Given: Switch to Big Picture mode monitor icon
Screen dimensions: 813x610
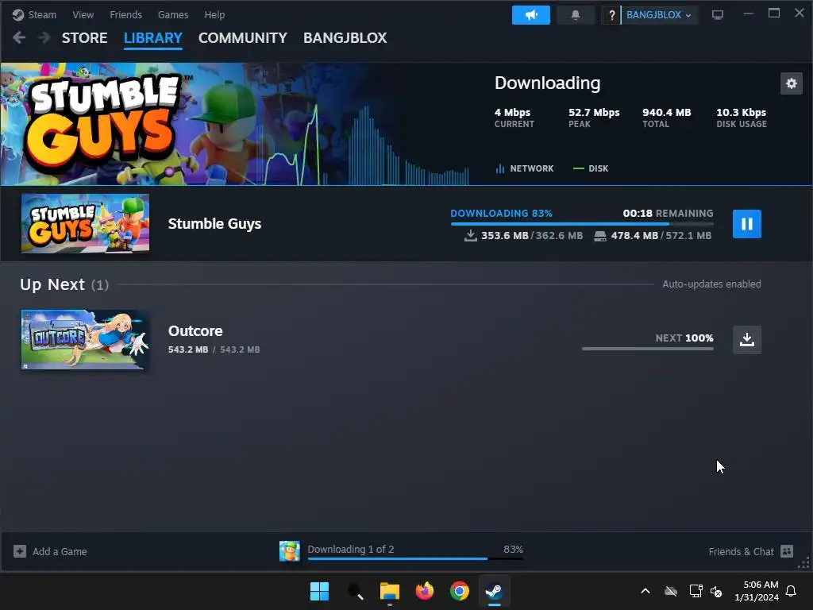Looking at the screenshot, I should pyautogui.click(x=718, y=15).
